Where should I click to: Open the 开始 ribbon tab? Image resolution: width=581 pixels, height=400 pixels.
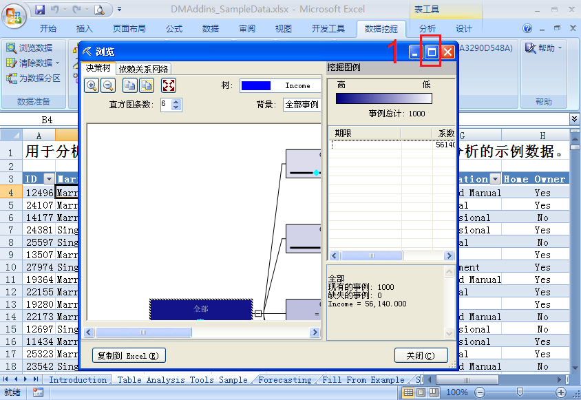(47, 28)
